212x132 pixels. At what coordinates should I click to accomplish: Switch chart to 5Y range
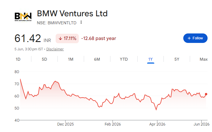point(177,59)
